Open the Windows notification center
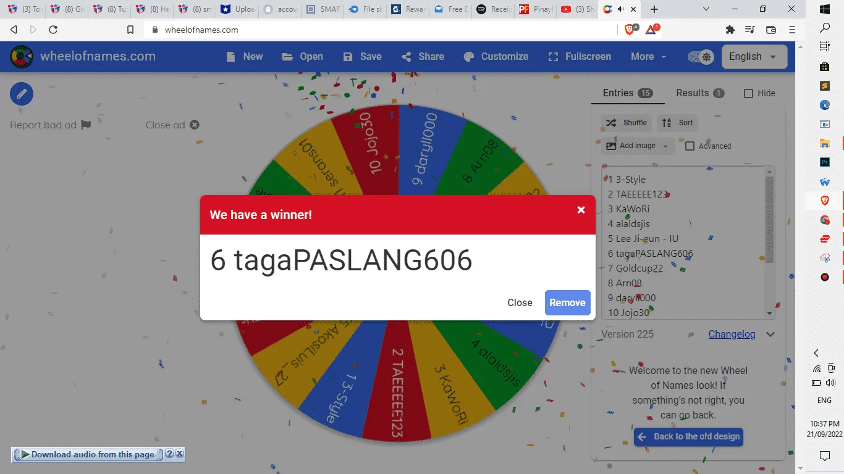This screenshot has height=474, width=844. [824, 456]
